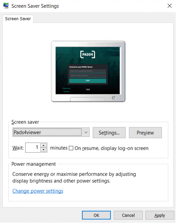Open the Pads4viewer screen saver dropdown

click(51, 132)
